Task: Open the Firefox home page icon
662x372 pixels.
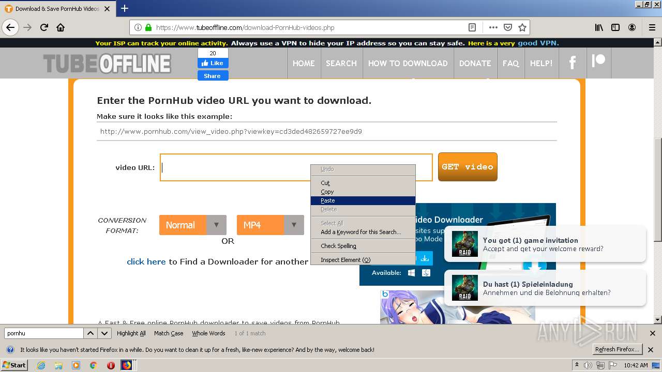Action: [61, 27]
